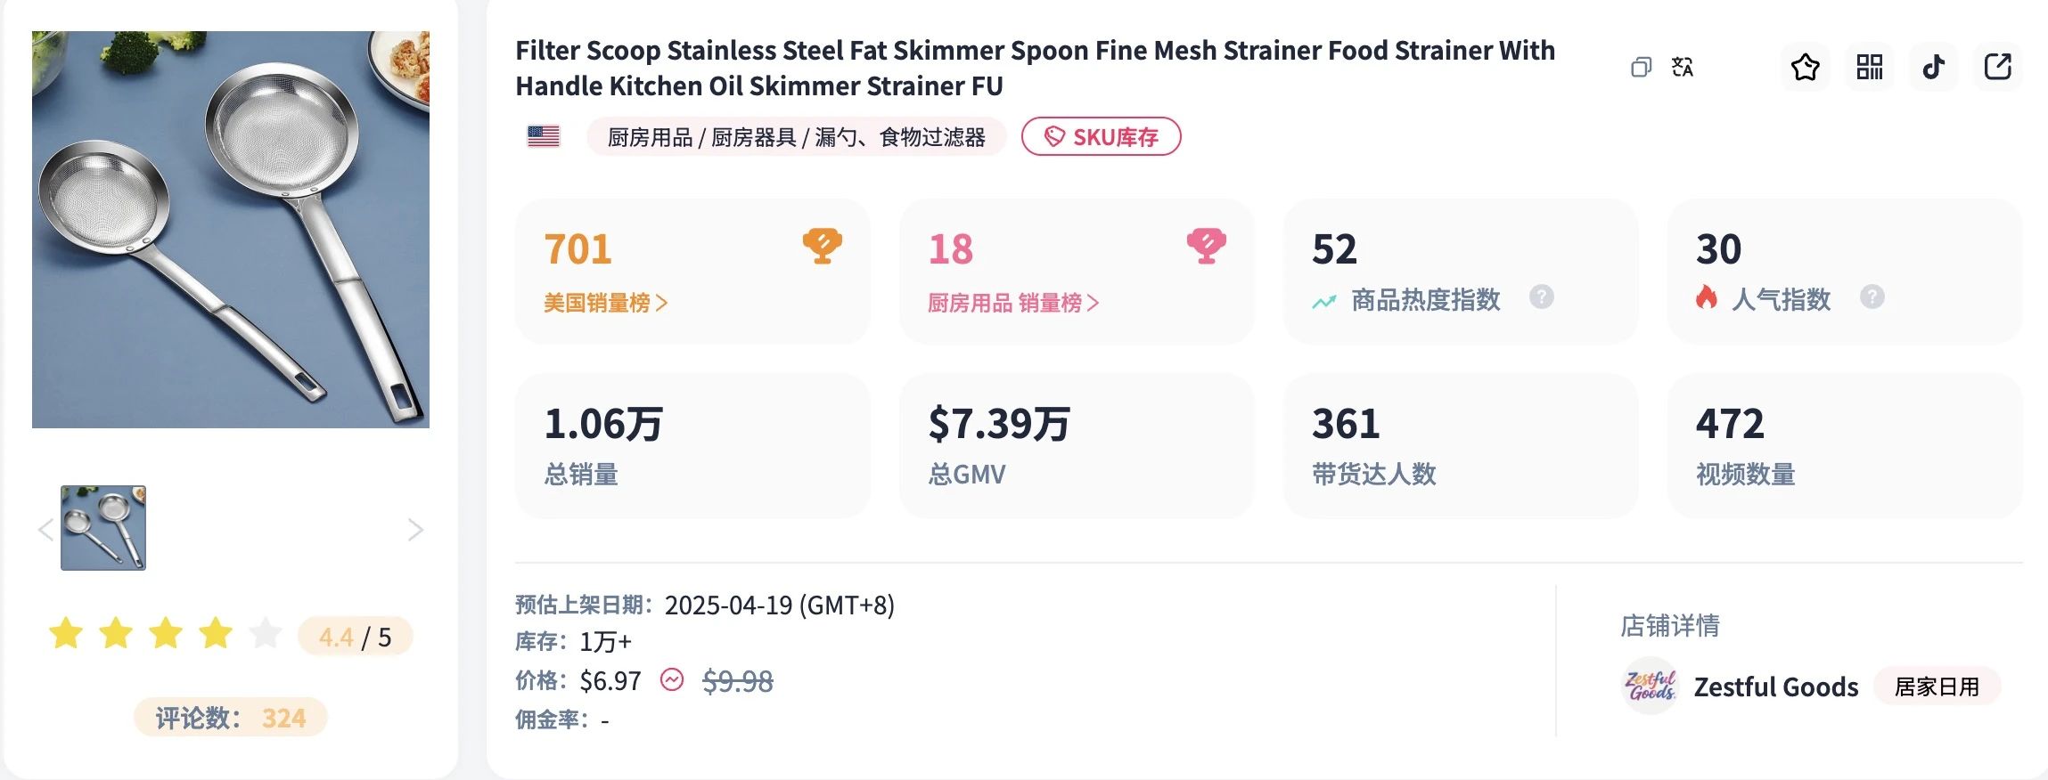
Task: Click help icon beside 商品热度指数
Action: pos(1542,297)
